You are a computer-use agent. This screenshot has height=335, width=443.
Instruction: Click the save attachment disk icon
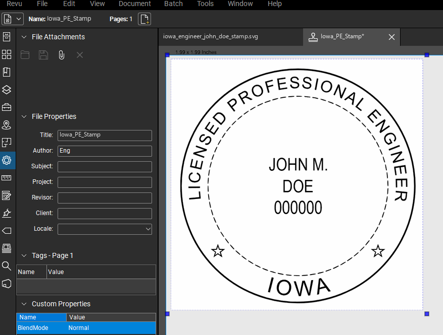coord(43,55)
